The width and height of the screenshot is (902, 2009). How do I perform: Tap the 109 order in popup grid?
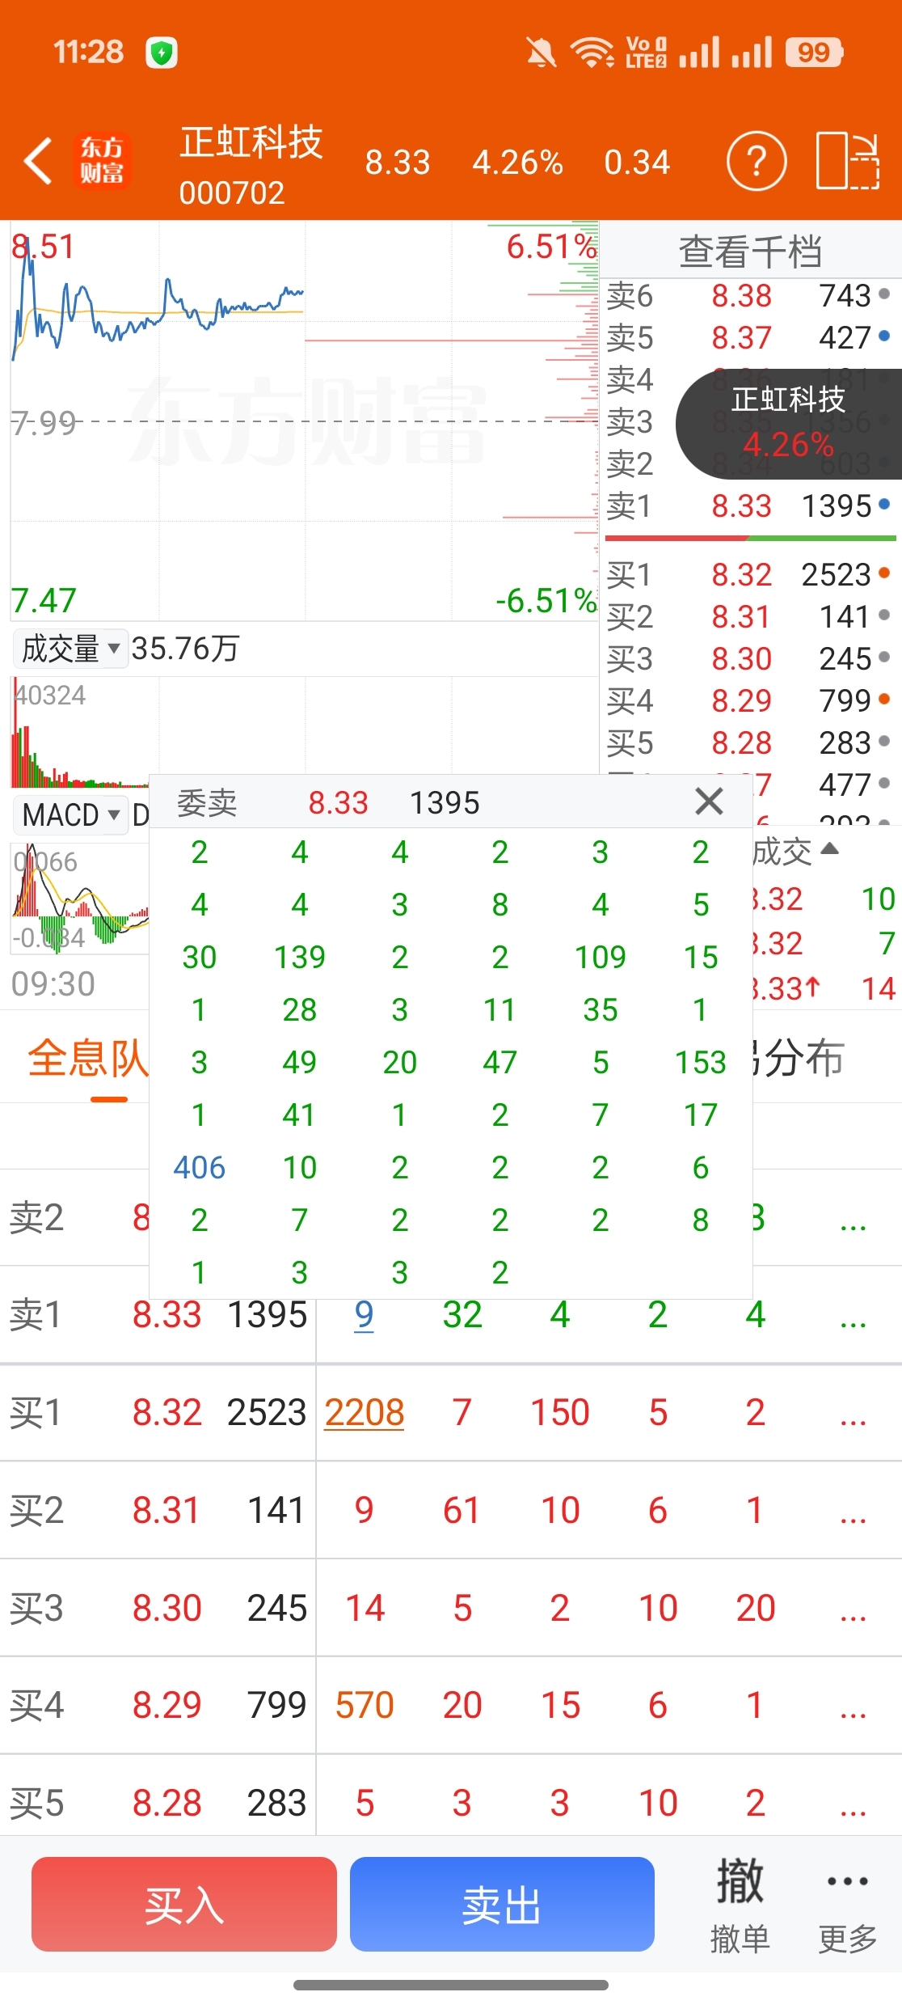click(601, 957)
